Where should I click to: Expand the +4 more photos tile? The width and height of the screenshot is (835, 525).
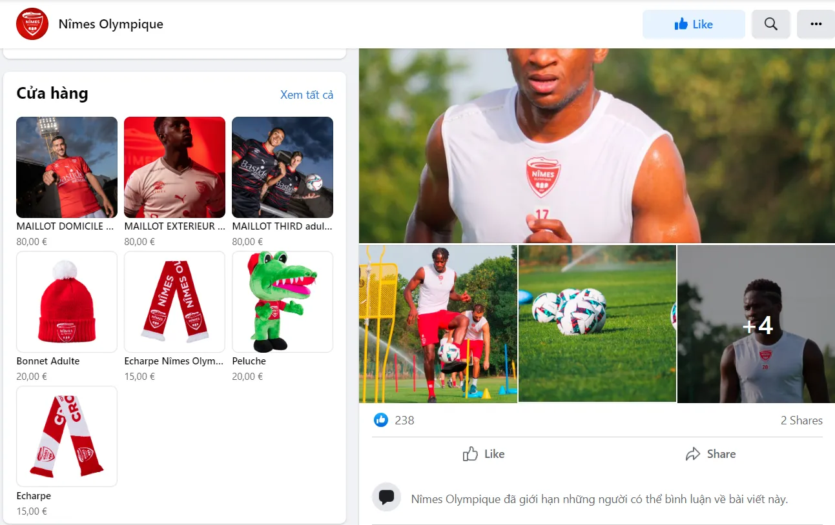(756, 324)
